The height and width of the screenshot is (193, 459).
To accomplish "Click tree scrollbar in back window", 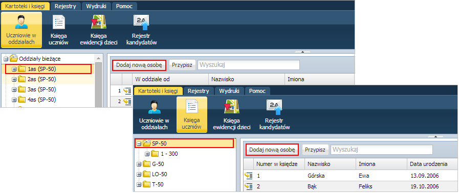I will coord(99,85).
